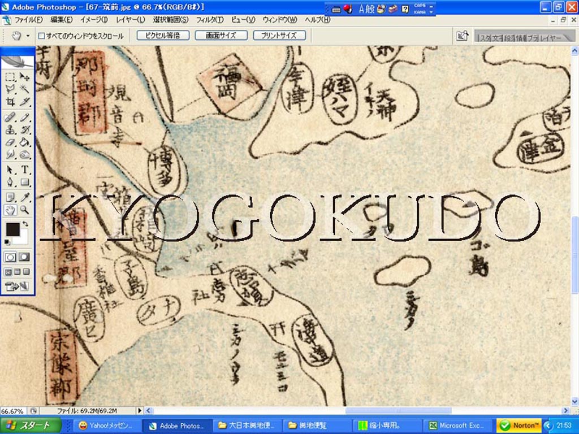The image size is (579, 434).
Task: Click the vertical scrollbar down arrow
Action: (574, 402)
